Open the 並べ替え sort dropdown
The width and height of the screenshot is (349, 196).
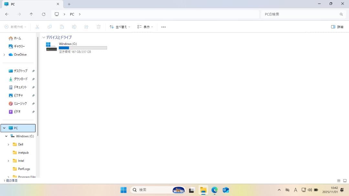click(120, 27)
